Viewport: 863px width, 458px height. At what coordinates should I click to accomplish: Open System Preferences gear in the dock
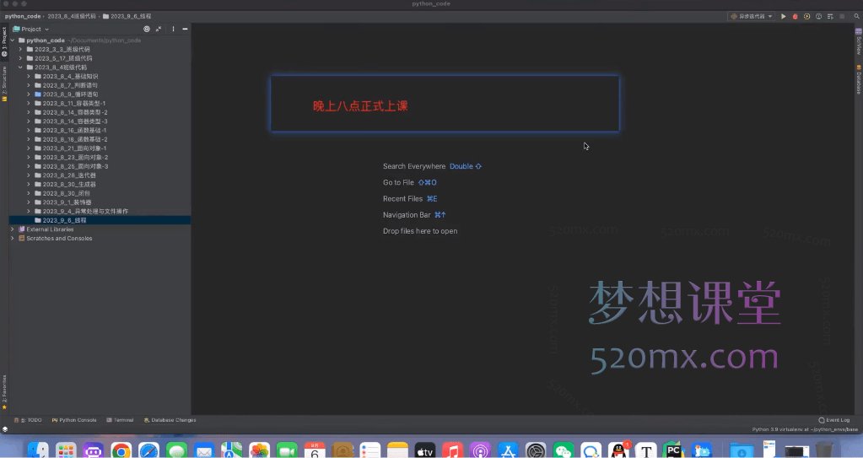(536, 450)
